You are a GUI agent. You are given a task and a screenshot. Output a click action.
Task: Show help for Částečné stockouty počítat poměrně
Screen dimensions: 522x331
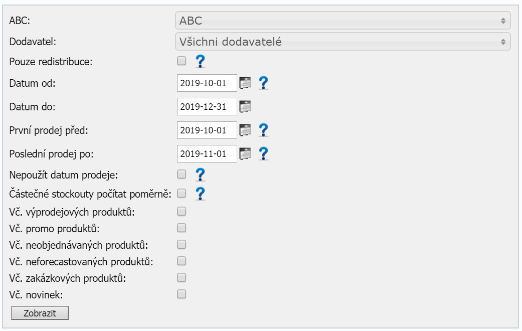200,193
